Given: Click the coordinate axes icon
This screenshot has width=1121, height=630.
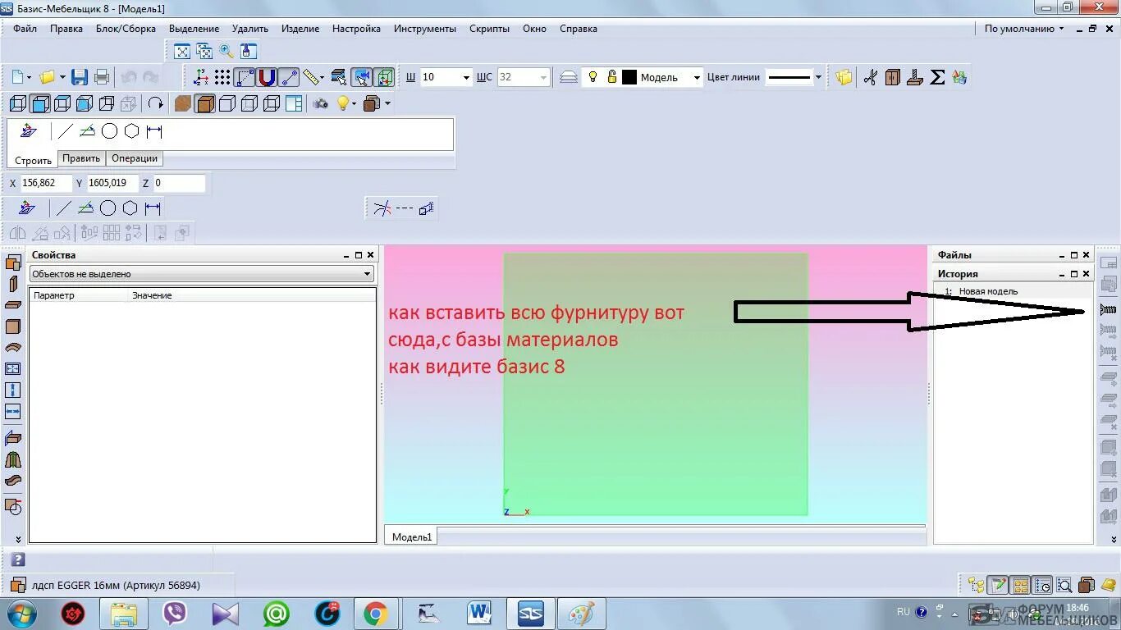Looking at the screenshot, I should pos(200,77).
